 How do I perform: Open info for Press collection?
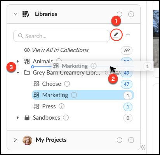[61, 106]
